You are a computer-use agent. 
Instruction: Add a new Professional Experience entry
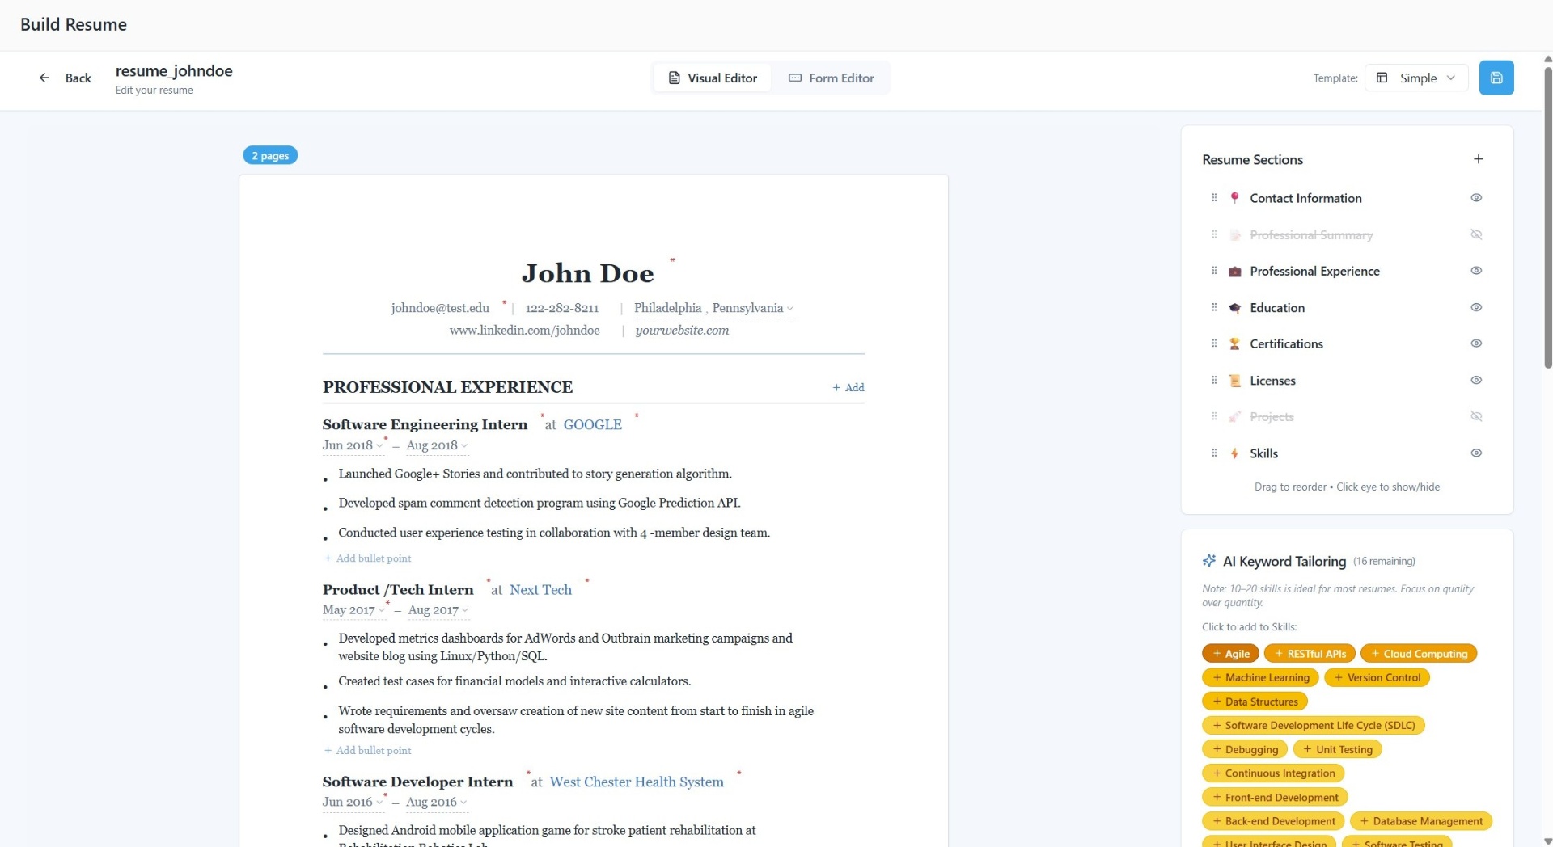[848, 387]
